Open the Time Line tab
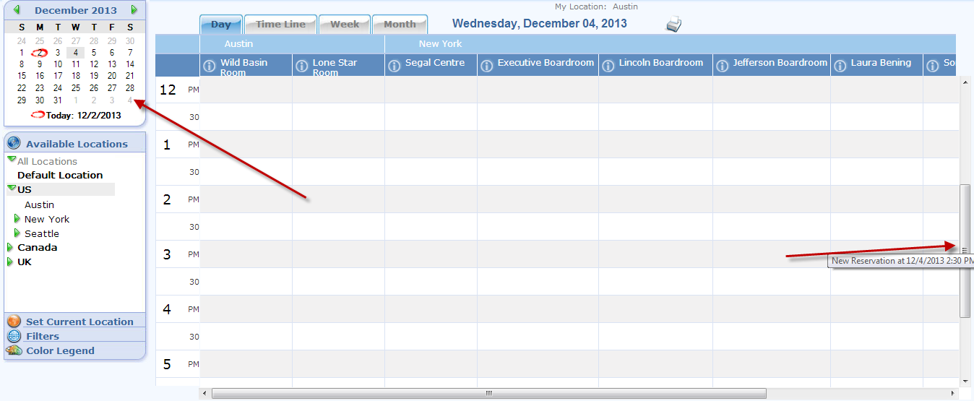 (280, 25)
